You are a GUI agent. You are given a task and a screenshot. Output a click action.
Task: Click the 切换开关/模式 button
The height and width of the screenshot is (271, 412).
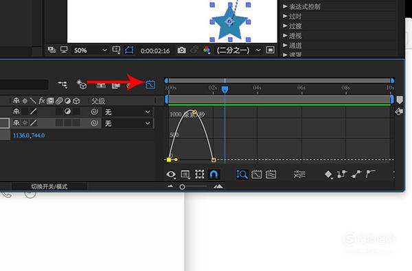[49, 186]
